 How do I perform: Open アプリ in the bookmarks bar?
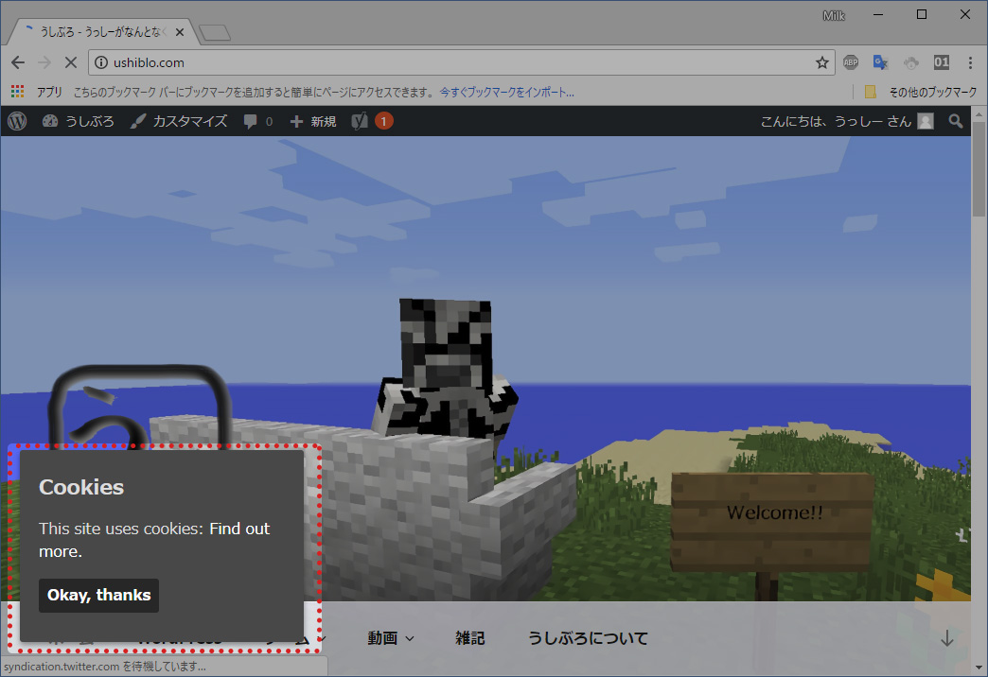pyautogui.click(x=48, y=92)
